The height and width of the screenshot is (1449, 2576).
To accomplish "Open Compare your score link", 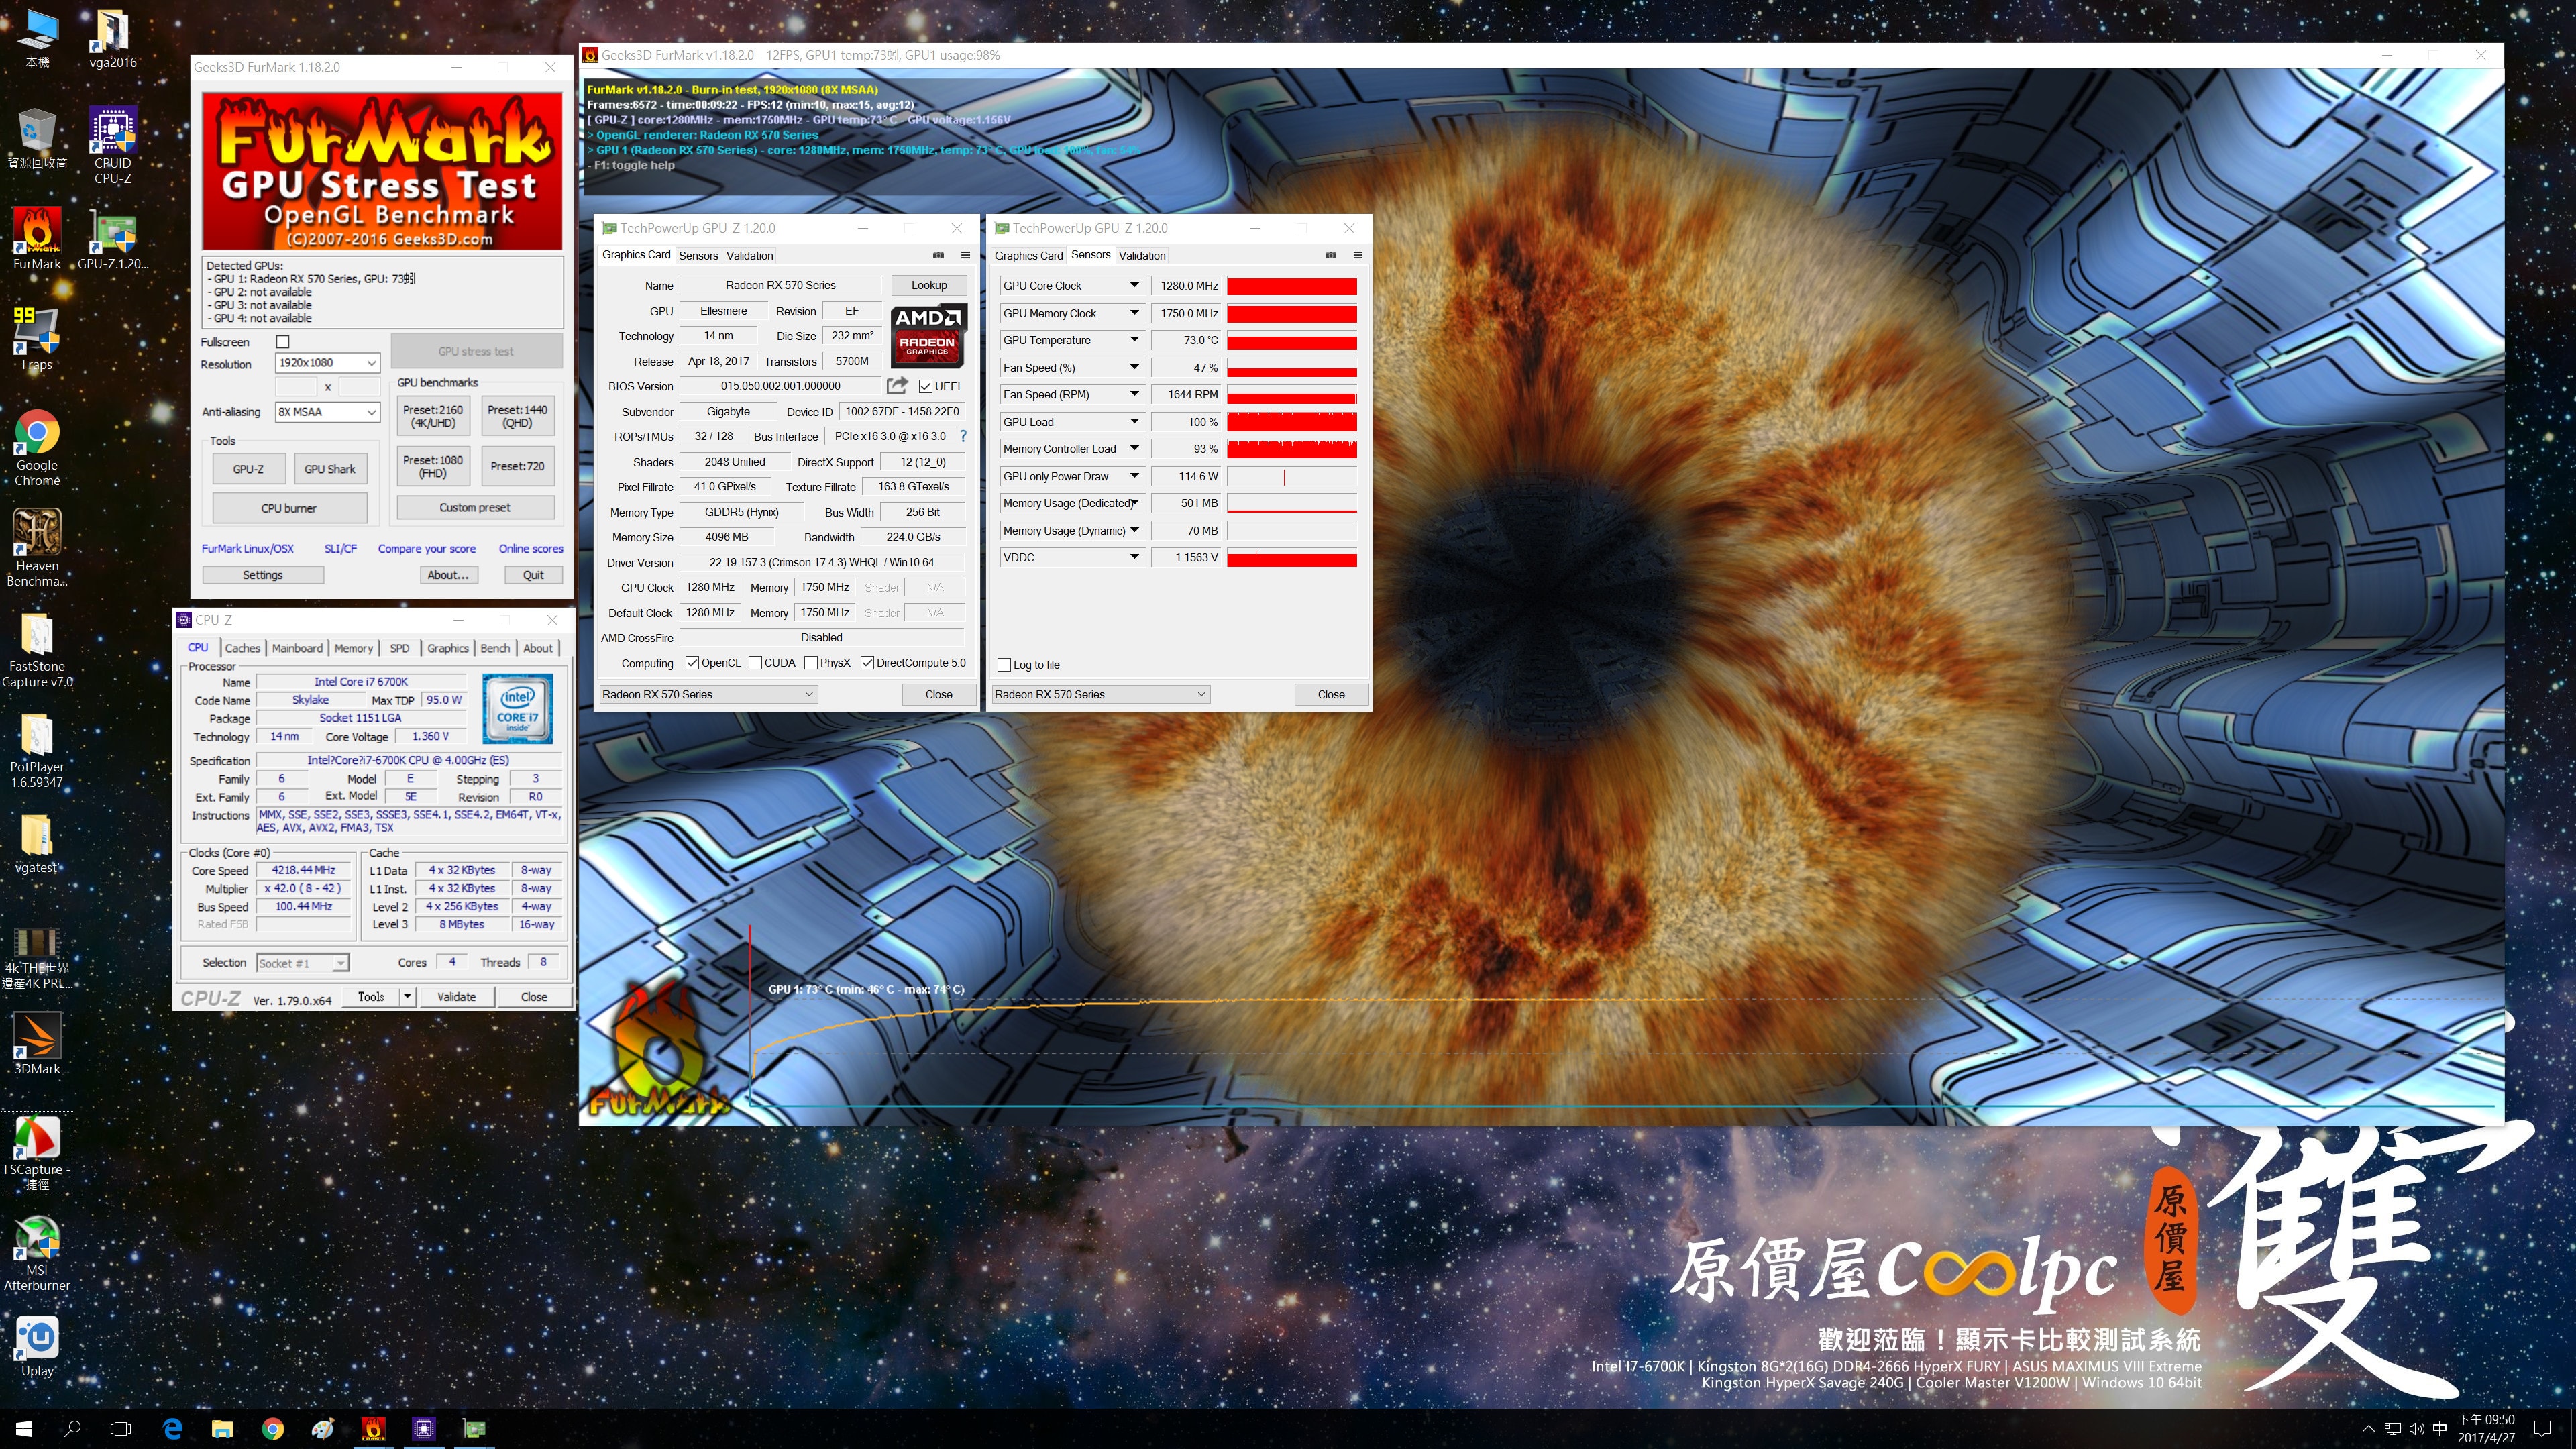I will point(427,549).
